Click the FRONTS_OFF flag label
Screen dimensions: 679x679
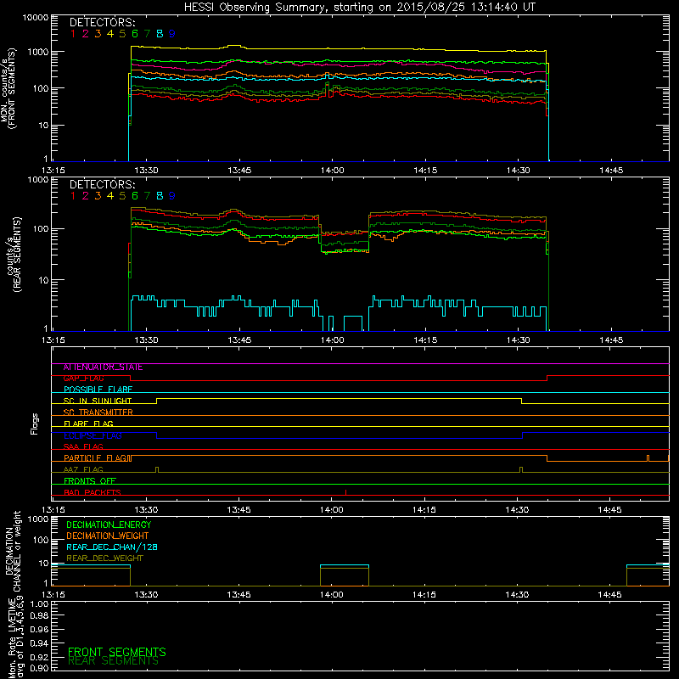[x=90, y=481]
